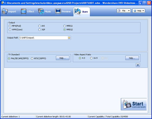Start conversion with the big button
Image resolution: width=152 pixels, height=119 pixels.
134,104
